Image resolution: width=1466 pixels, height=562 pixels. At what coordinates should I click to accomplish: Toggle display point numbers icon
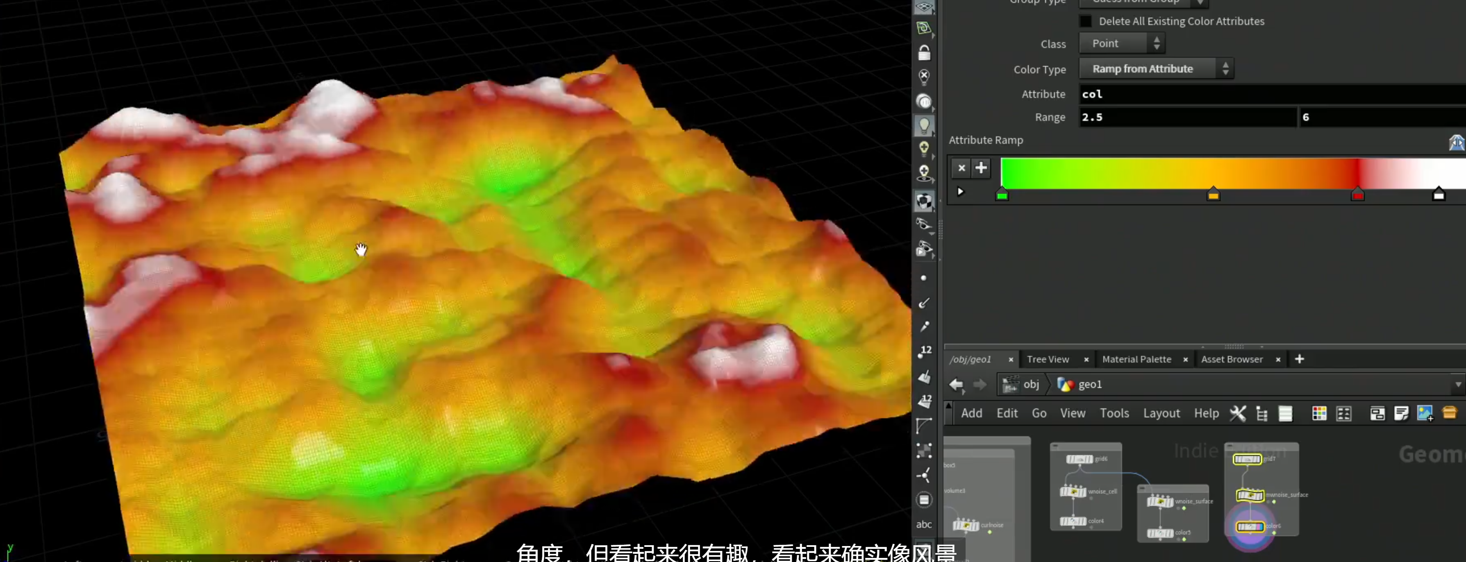925,351
